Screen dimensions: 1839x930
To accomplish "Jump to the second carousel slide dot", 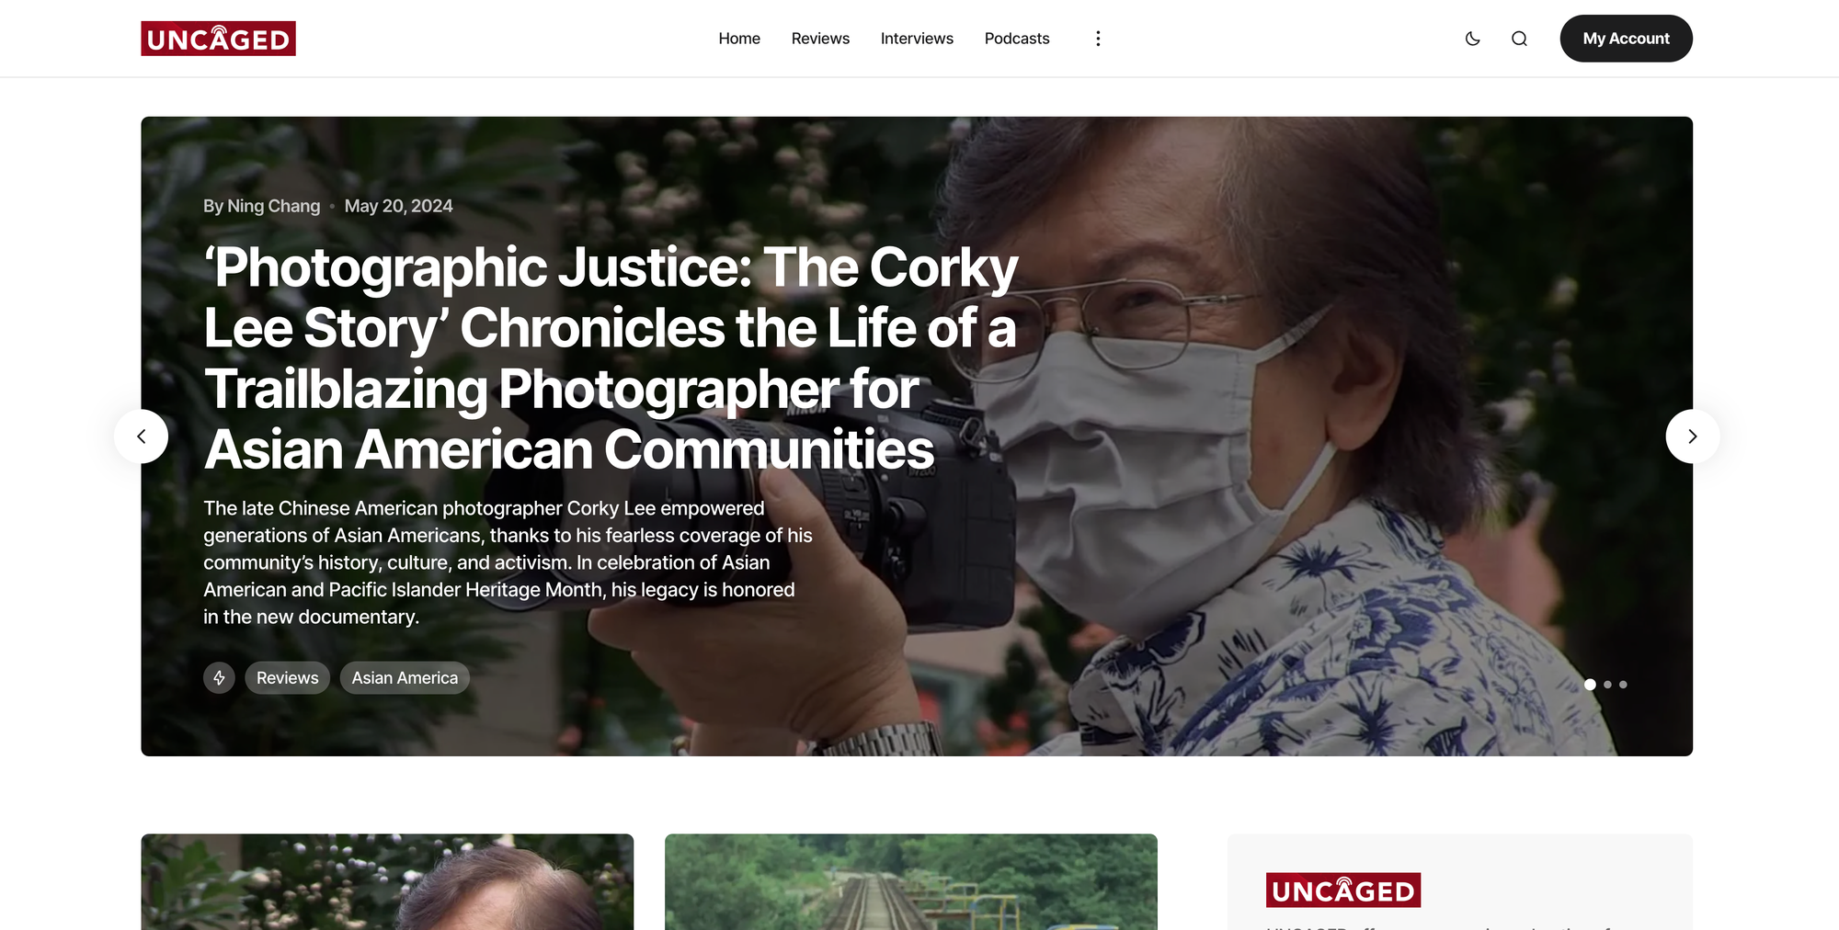I will pyautogui.click(x=1607, y=685).
